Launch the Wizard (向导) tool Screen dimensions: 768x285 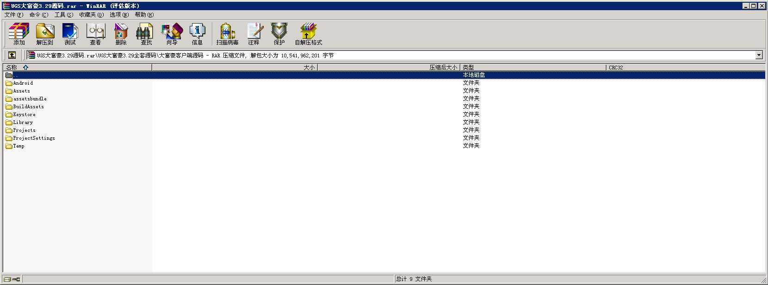172,34
